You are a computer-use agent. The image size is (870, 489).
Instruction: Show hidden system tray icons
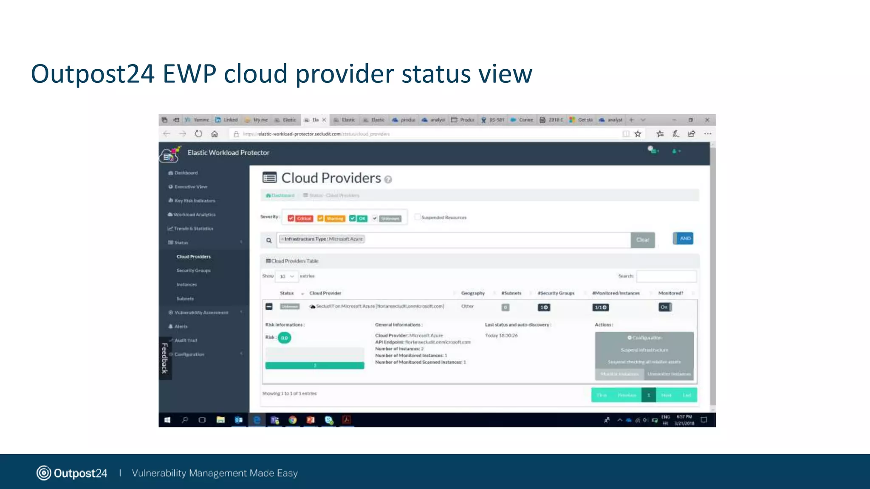[x=620, y=420]
